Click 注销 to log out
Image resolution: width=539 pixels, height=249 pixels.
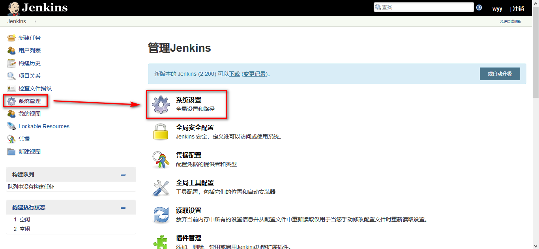518,9
